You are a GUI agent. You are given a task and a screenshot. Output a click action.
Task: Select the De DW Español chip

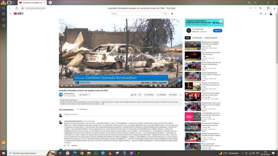tap(197, 38)
